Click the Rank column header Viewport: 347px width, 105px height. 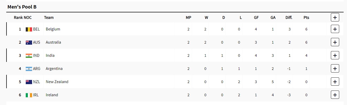(18, 18)
